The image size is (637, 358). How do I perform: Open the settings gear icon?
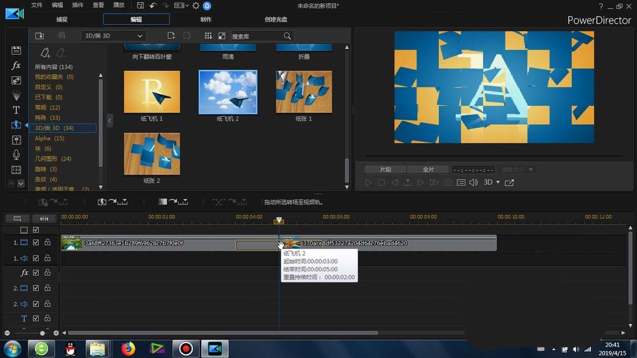pos(196,6)
